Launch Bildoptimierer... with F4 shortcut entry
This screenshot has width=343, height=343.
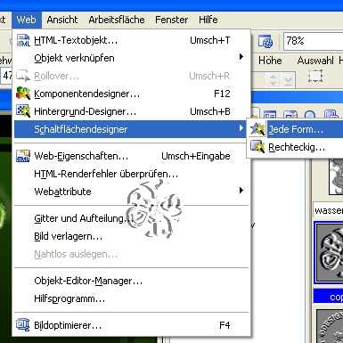[x=131, y=325]
